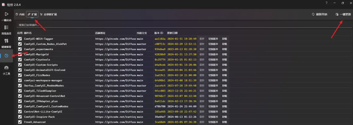
Task: Open 高级选项 list icon in sidebar
Action: (6, 27)
